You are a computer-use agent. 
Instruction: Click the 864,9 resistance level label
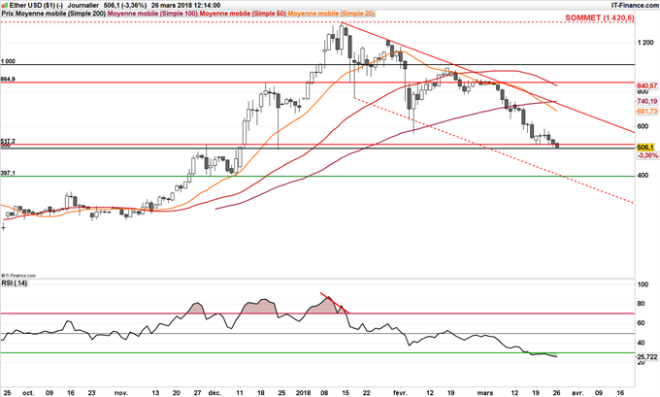[x=8, y=80]
